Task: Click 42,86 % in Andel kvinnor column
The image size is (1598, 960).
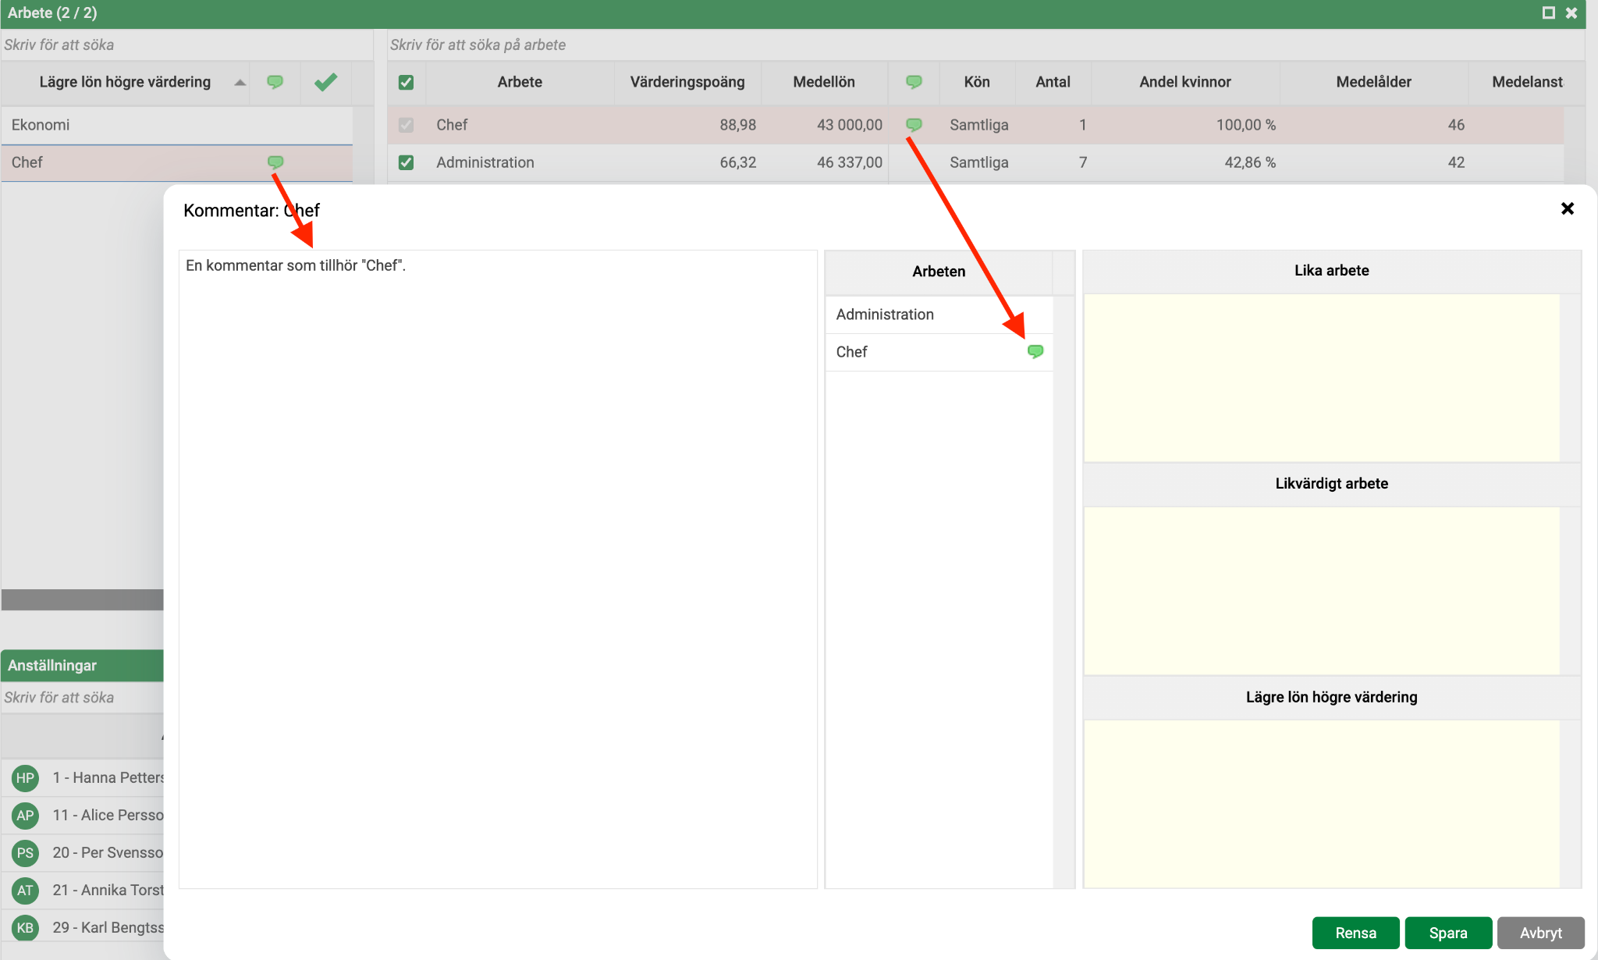Action: coord(1250,162)
